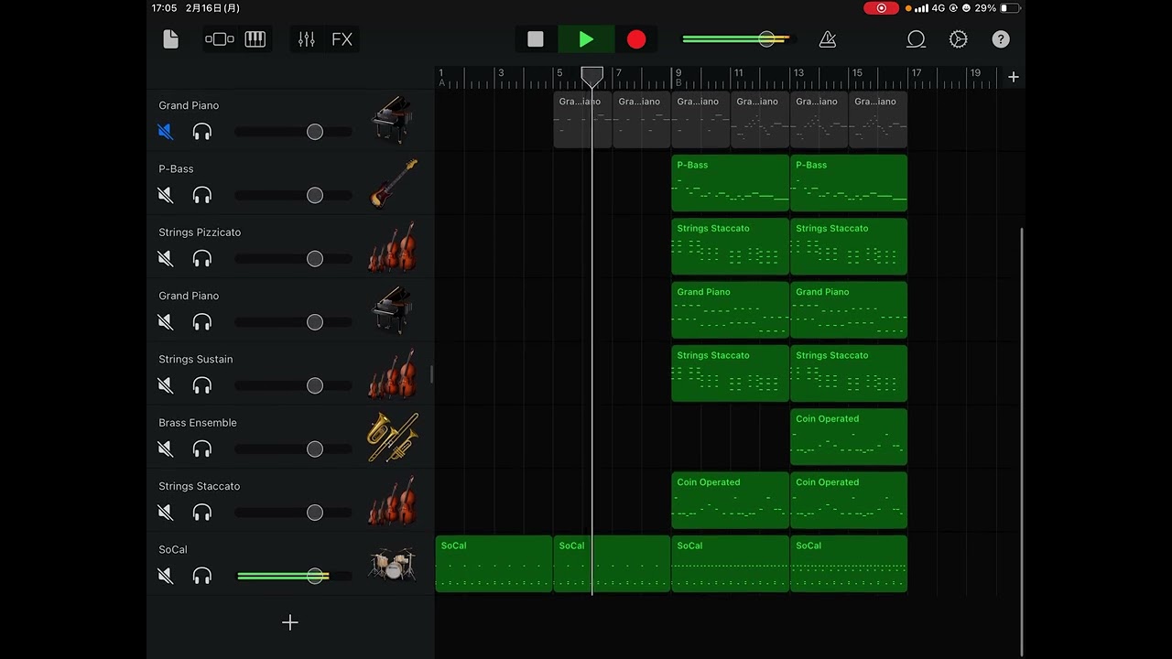The height and width of the screenshot is (659, 1172).
Task: Select the SoCal region starting at bar 9
Action: (730, 564)
